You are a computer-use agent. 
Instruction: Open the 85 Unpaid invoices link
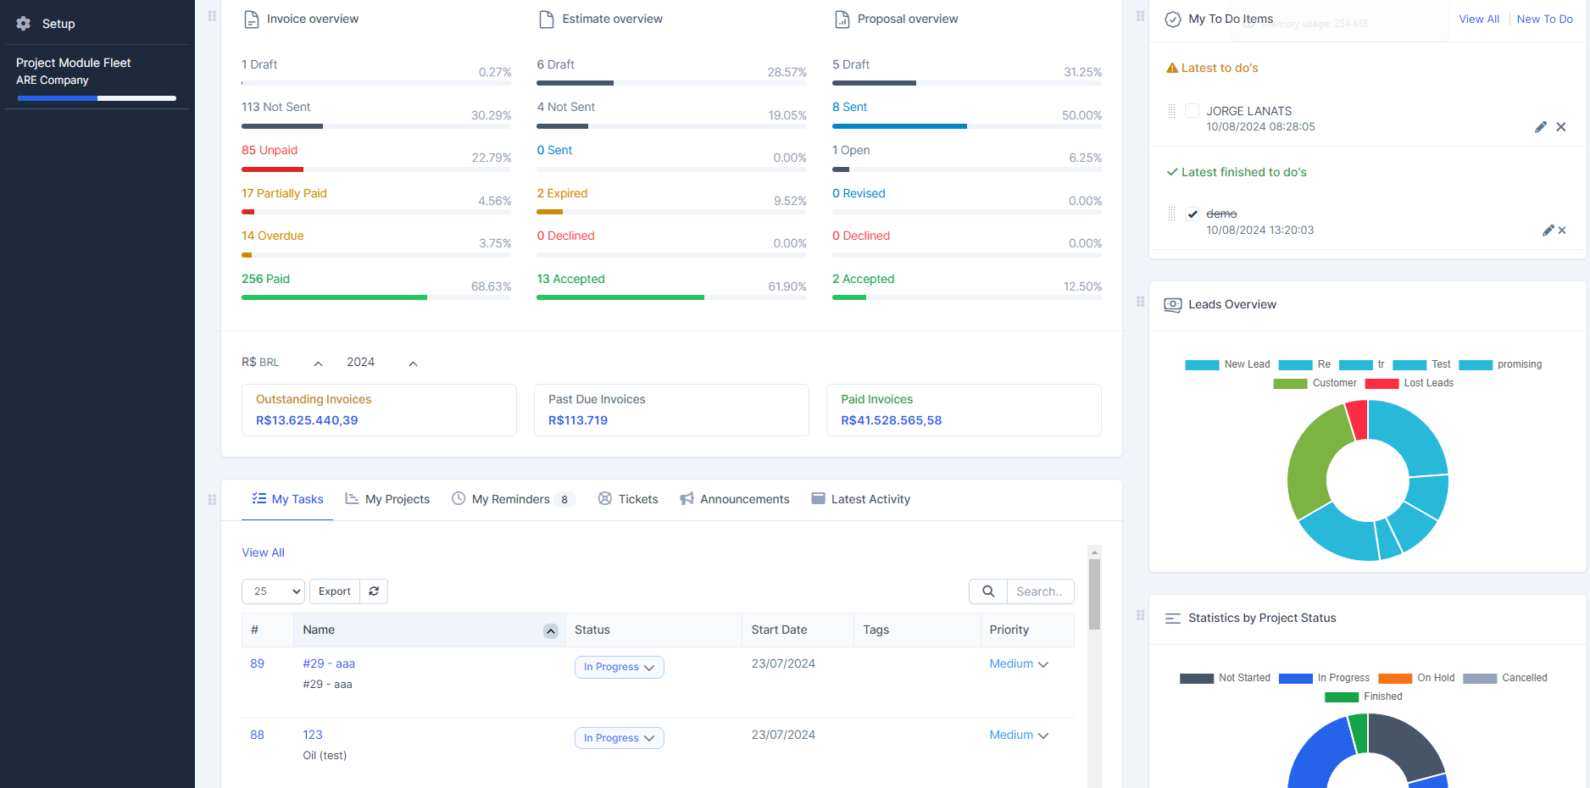pyautogui.click(x=270, y=151)
